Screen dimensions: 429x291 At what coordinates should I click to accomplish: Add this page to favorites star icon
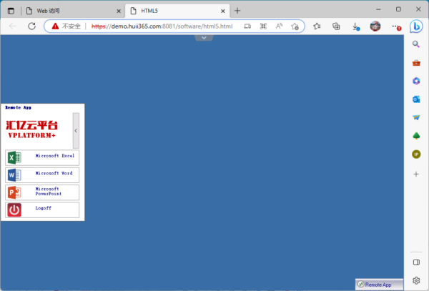(x=295, y=26)
